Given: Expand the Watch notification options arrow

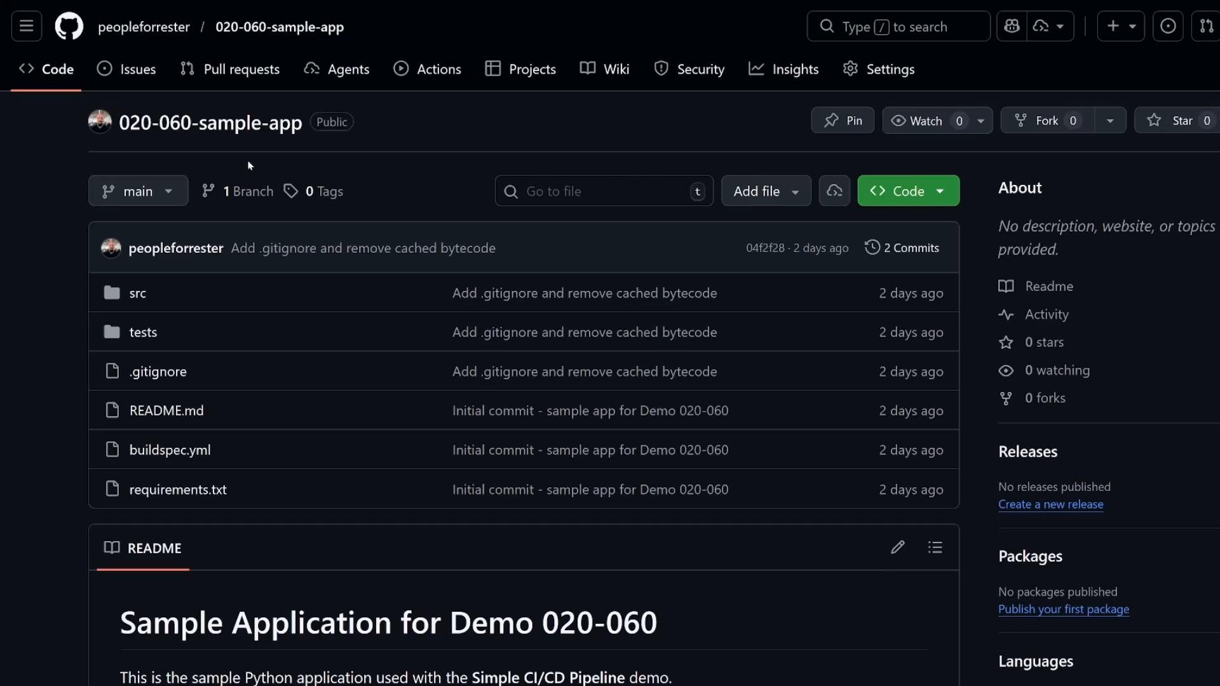Looking at the screenshot, I should pos(980,121).
